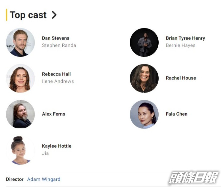Open Fala Chen profile photo
221x187 pixels.
pos(144,114)
